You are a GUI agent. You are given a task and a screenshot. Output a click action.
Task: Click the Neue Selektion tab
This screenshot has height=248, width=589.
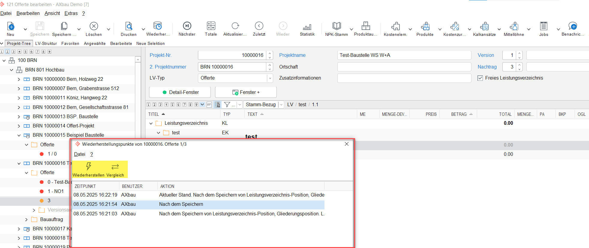pos(151,43)
